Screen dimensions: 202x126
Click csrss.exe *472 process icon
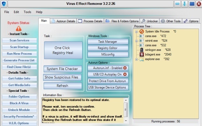(142, 36)
